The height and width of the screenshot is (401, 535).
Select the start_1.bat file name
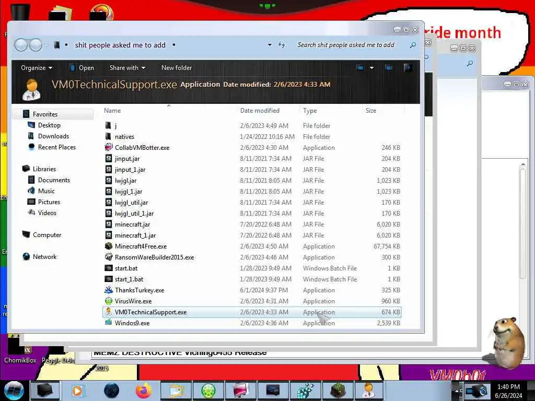click(129, 279)
